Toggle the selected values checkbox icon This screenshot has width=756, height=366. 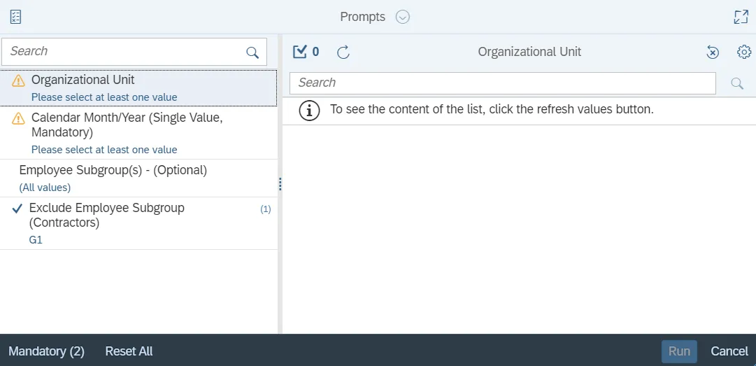[300, 51]
